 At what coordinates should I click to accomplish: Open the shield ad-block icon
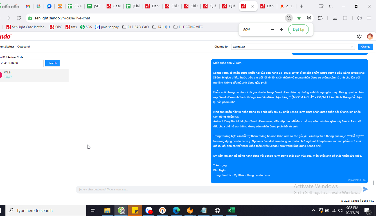tap(309, 18)
